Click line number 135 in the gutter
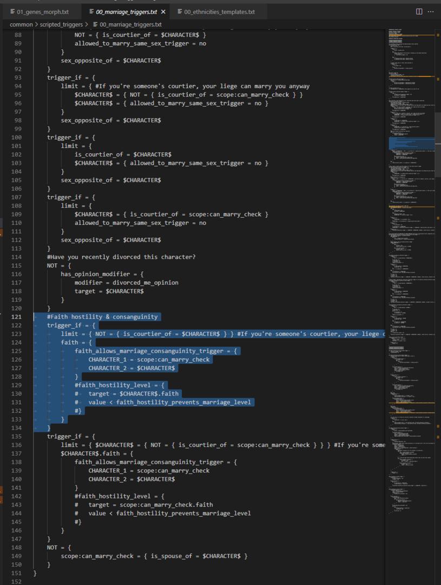Viewport: 441px width, 585px height. click(16, 437)
